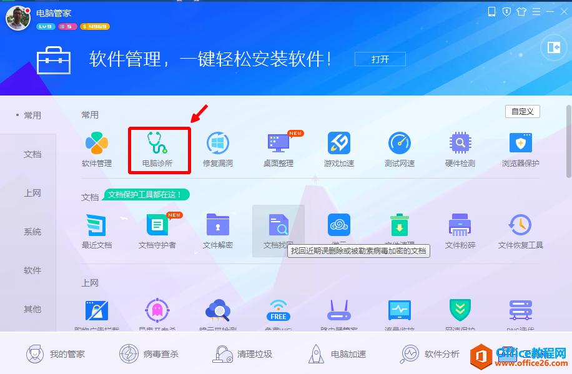Open the DNS server optimization icon
Image resolution: width=572 pixels, height=374 pixels.
[521, 310]
